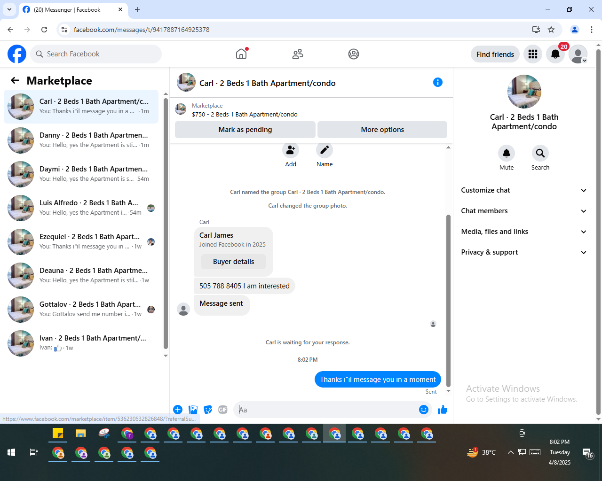Open the account profile avatar menu
The height and width of the screenshot is (481, 602).
578,54
